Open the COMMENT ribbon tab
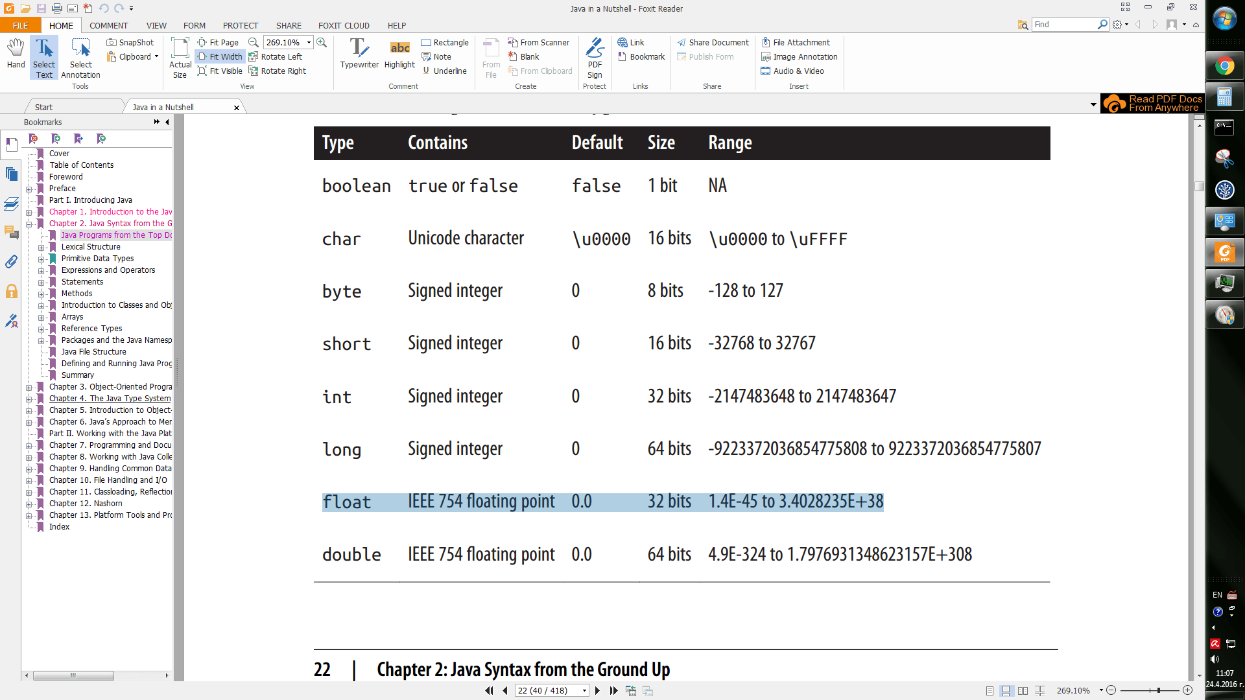 click(108, 25)
